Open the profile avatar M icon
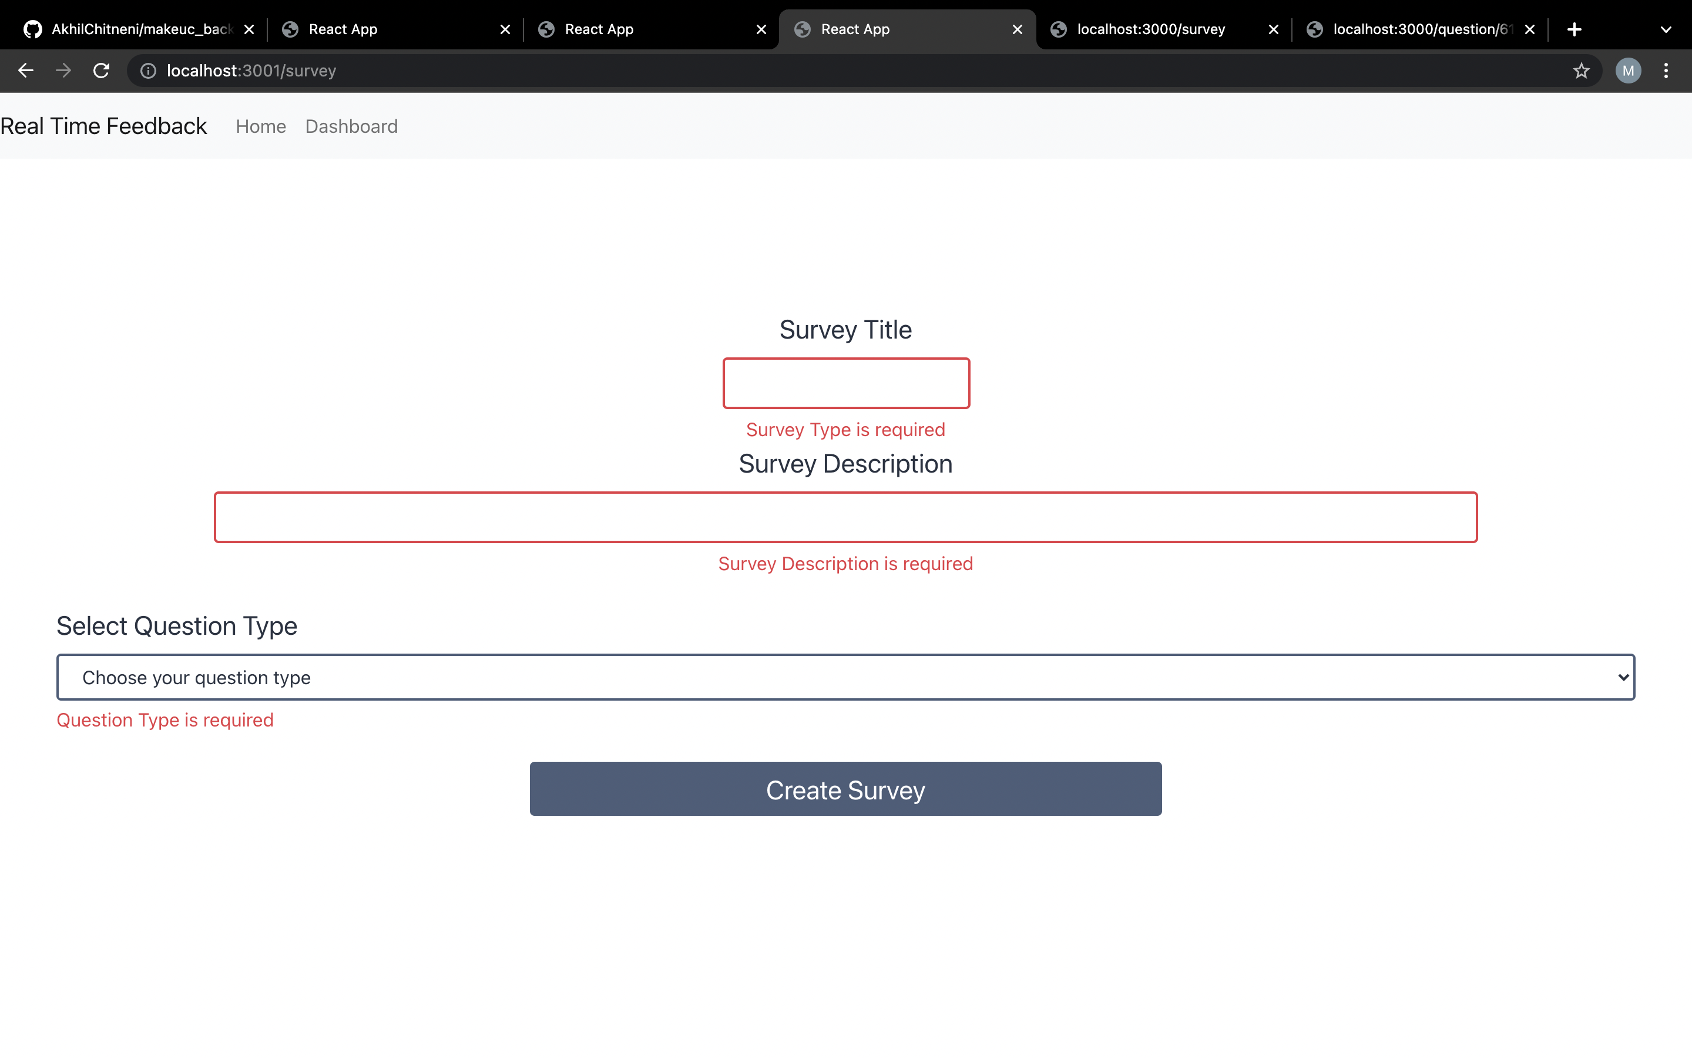Screen dimensions: 1692x1058 tap(1628, 71)
